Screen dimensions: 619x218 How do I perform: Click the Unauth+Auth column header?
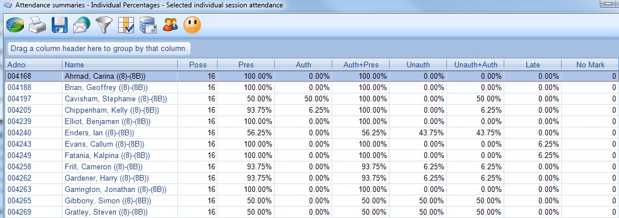475,65
